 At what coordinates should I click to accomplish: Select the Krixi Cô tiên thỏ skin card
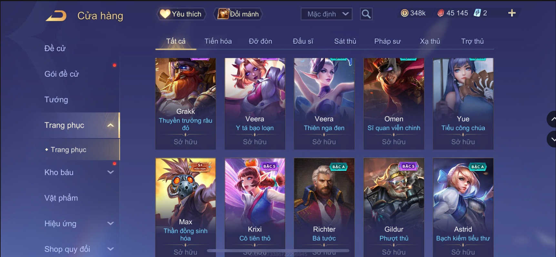pos(255,206)
